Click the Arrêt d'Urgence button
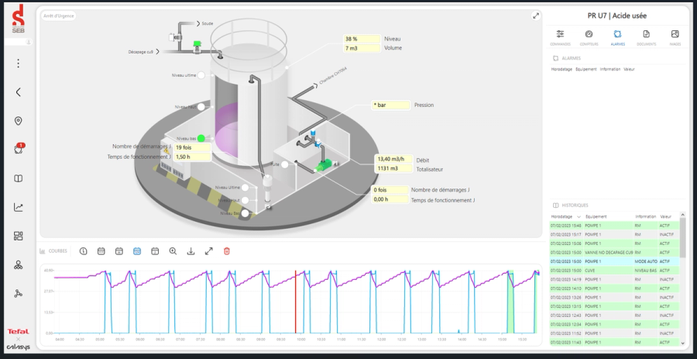697x359 pixels. 59,16
